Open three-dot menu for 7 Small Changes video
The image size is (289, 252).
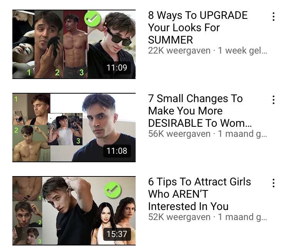tap(274, 100)
